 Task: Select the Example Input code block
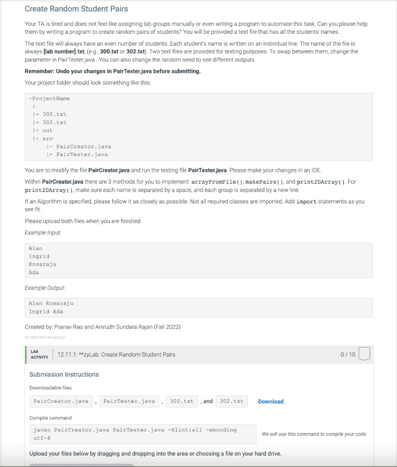click(198, 260)
